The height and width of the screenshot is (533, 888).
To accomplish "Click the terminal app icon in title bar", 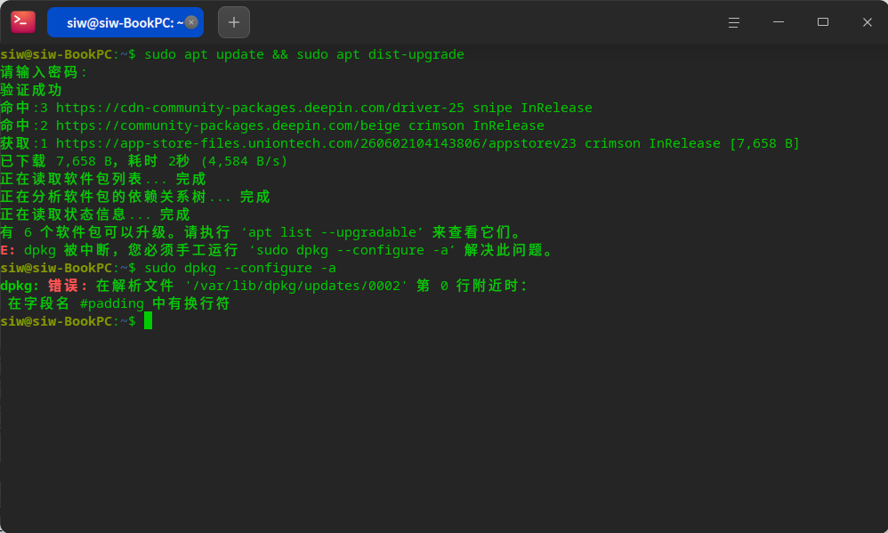I will tap(22, 22).
